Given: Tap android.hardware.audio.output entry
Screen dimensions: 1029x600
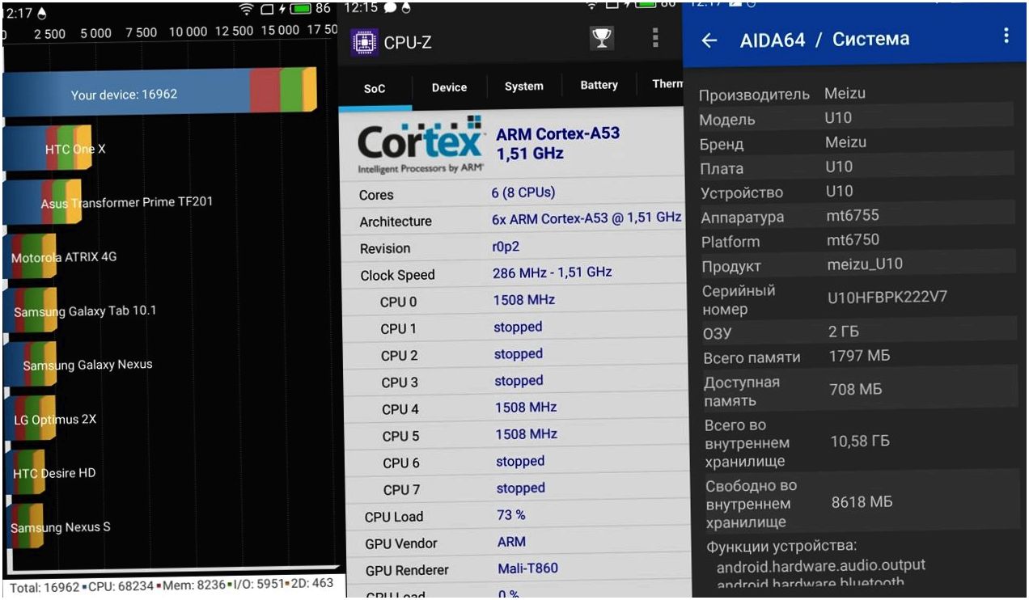Looking at the screenshot, I should 821,565.
